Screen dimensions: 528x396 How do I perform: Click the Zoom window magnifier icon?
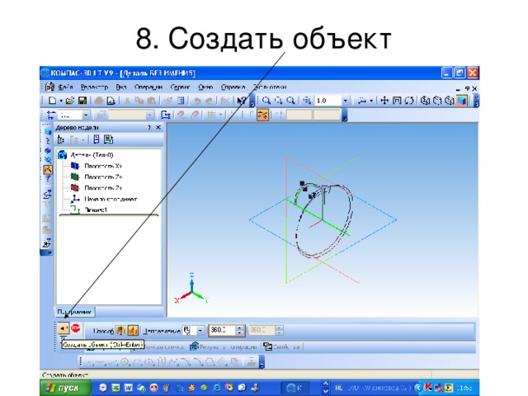pyautogui.click(x=279, y=101)
